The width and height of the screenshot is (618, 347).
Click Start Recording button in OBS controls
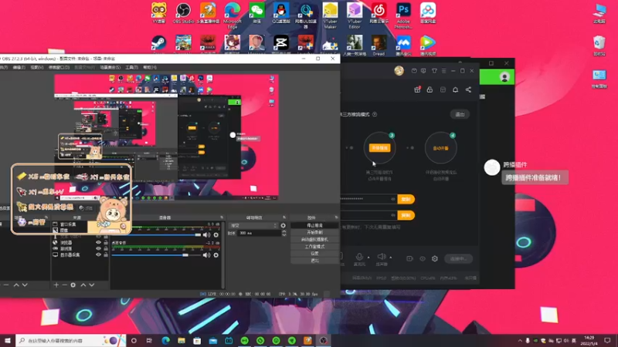[314, 233]
